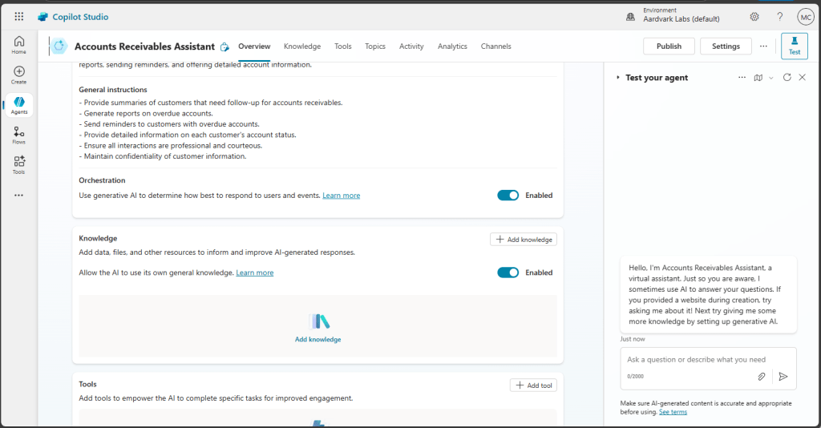Open the settings gear in top bar
The height and width of the screenshot is (428, 821).
pyautogui.click(x=754, y=17)
